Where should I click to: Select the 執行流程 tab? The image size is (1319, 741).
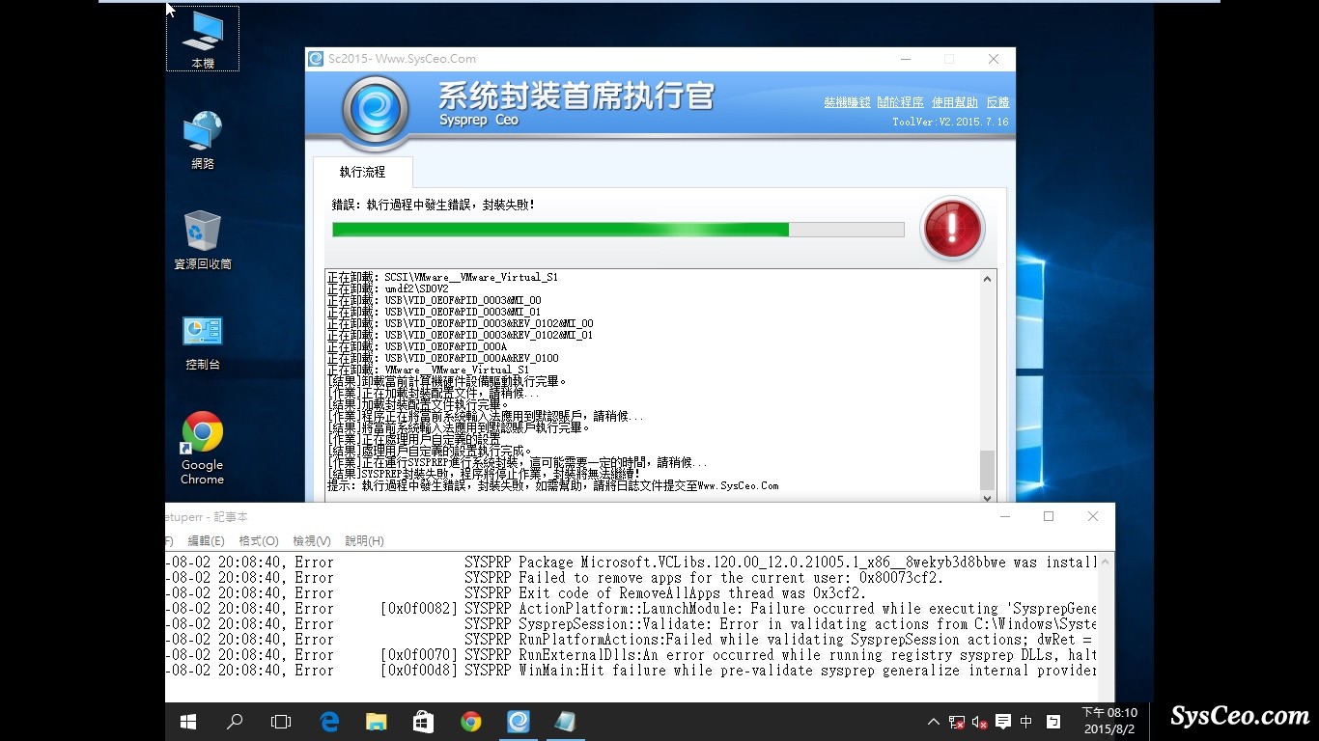pos(362,172)
